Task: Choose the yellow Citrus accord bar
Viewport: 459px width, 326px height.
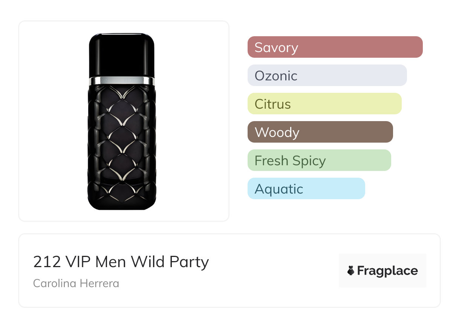Action: [x=324, y=104]
